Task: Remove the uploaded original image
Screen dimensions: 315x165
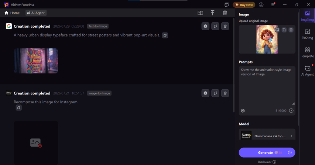Action: (x=291, y=30)
